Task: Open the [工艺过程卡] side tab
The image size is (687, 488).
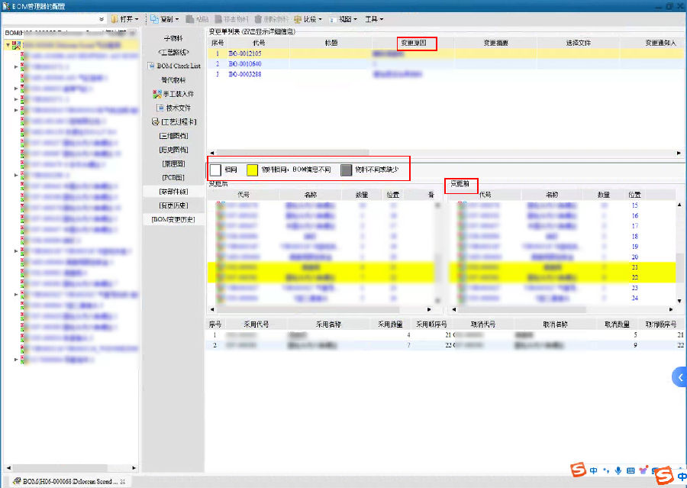Action: (173, 121)
